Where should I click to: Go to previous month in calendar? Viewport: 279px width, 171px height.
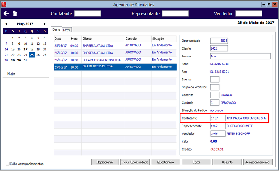pos(6,24)
